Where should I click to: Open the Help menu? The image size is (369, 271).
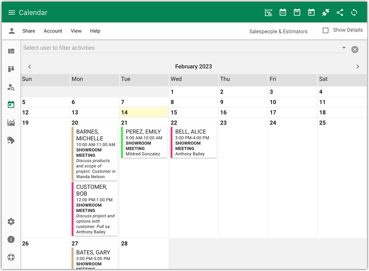(95, 31)
